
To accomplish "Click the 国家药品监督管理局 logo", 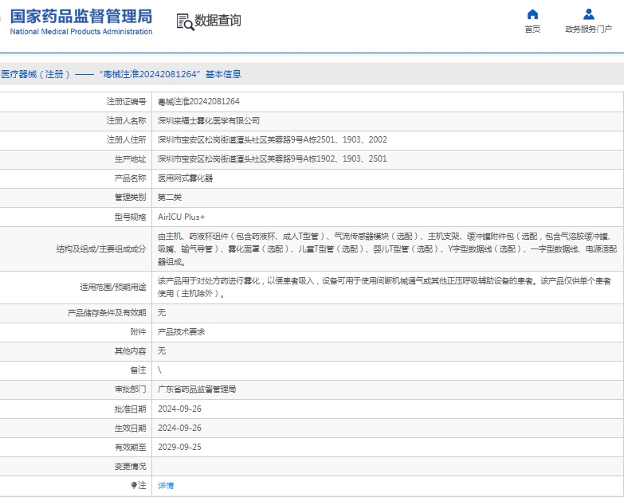I will pos(81,17).
